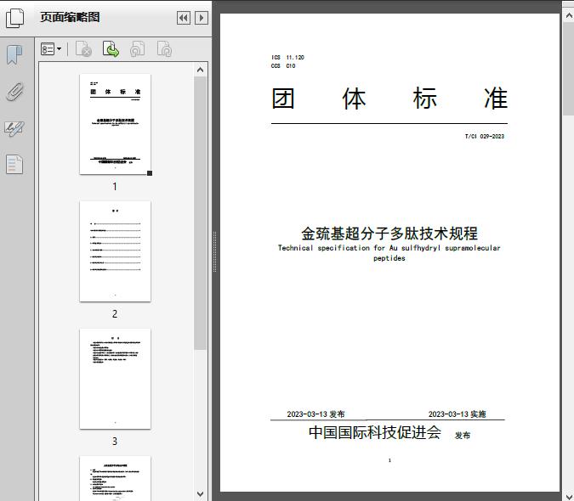574x501 pixels.
Task: Select the fourth page thumbnail
Action: coord(115,477)
